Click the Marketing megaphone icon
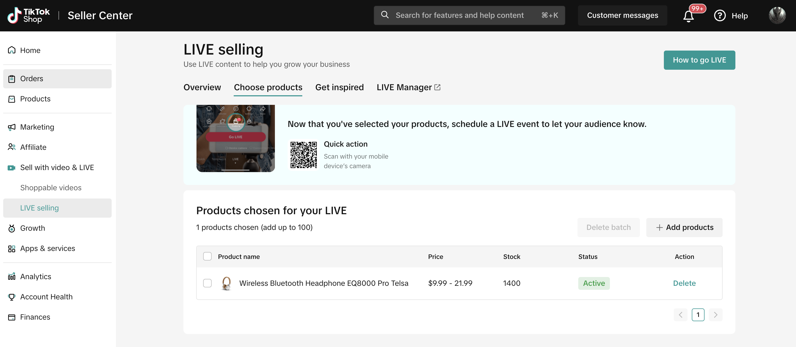This screenshot has width=796, height=347. [x=12, y=127]
